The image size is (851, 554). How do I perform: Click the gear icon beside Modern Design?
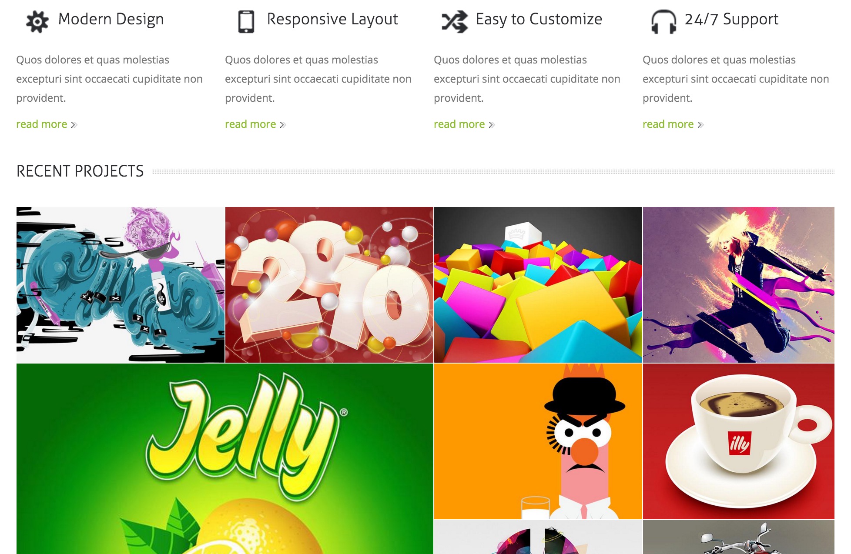point(37,21)
